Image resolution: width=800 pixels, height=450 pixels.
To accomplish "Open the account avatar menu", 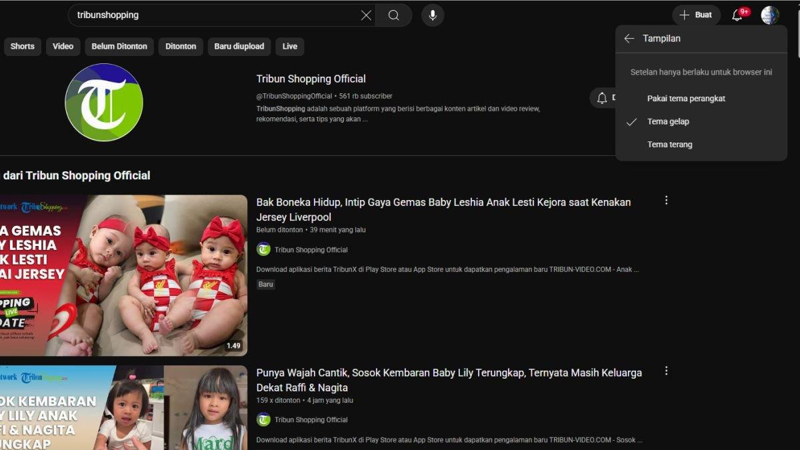I will (x=770, y=15).
